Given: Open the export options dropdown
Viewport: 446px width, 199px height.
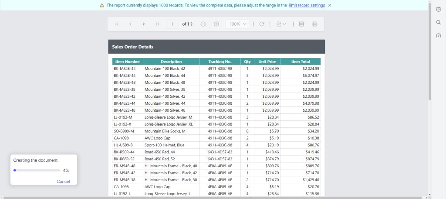Looking at the screenshot, I should (x=281, y=24).
